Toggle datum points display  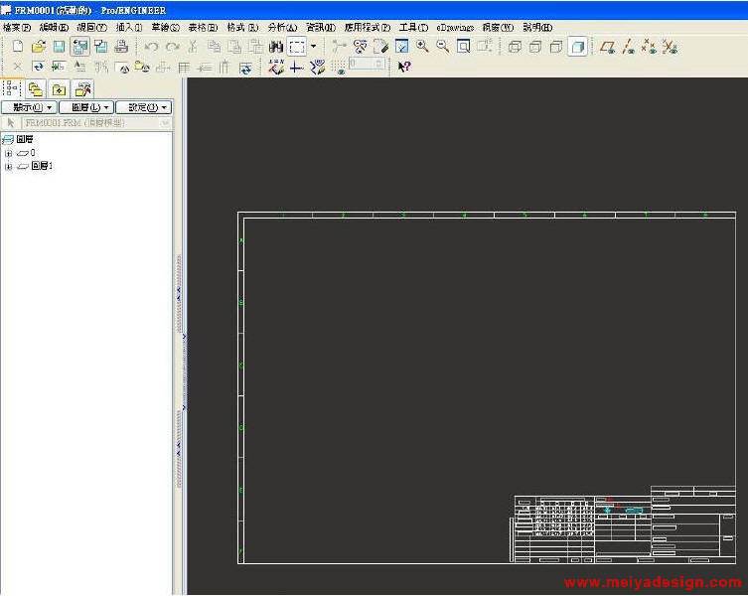(649, 47)
